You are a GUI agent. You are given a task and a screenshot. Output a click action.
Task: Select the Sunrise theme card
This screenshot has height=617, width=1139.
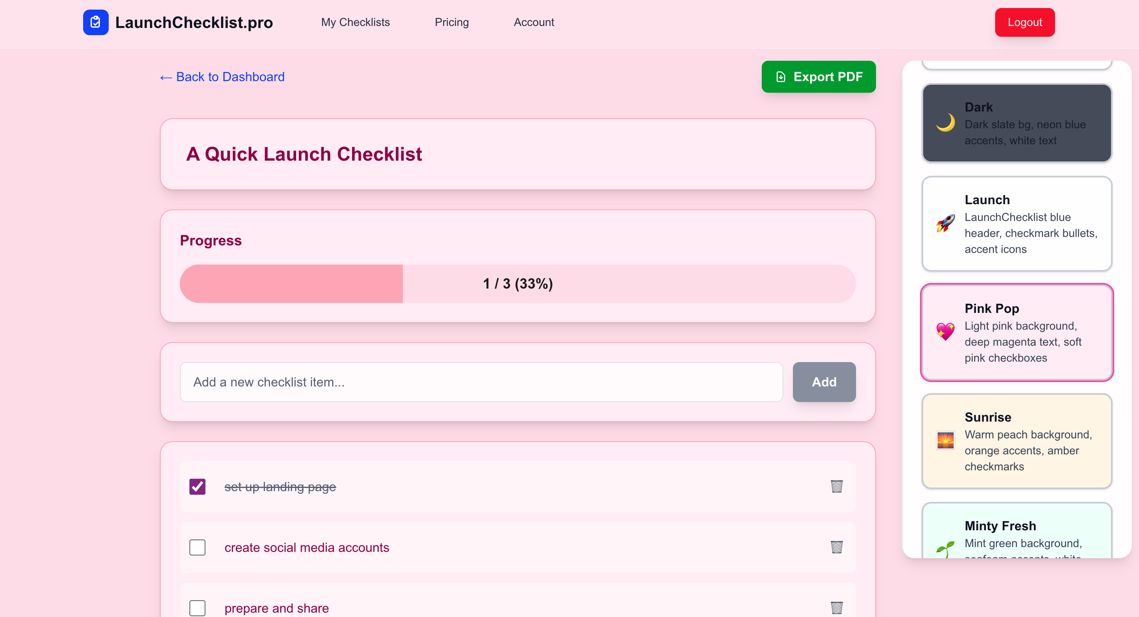(1017, 441)
